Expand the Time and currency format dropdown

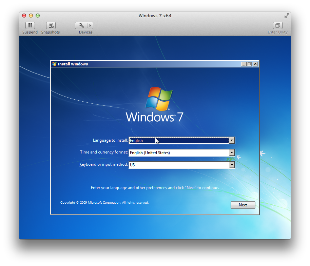click(x=232, y=152)
